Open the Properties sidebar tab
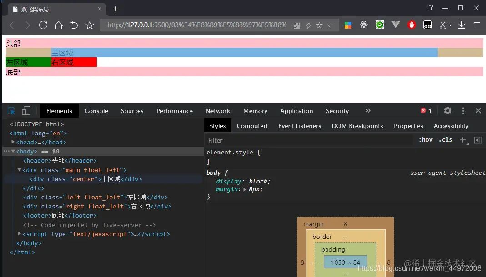Image resolution: width=486 pixels, height=277 pixels. coord(409,126)
